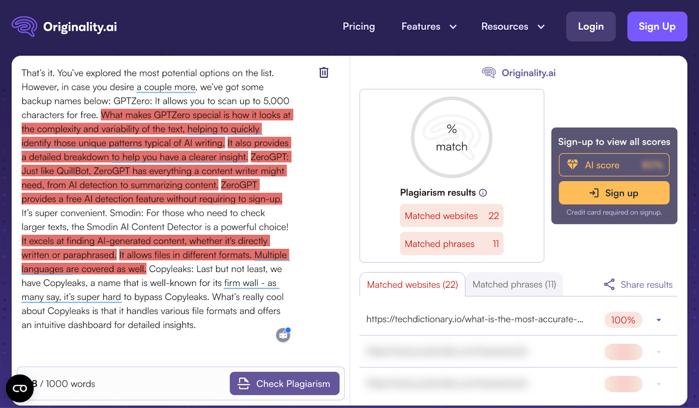
Task: Click the purple Sign Up button
Action: 657,27
